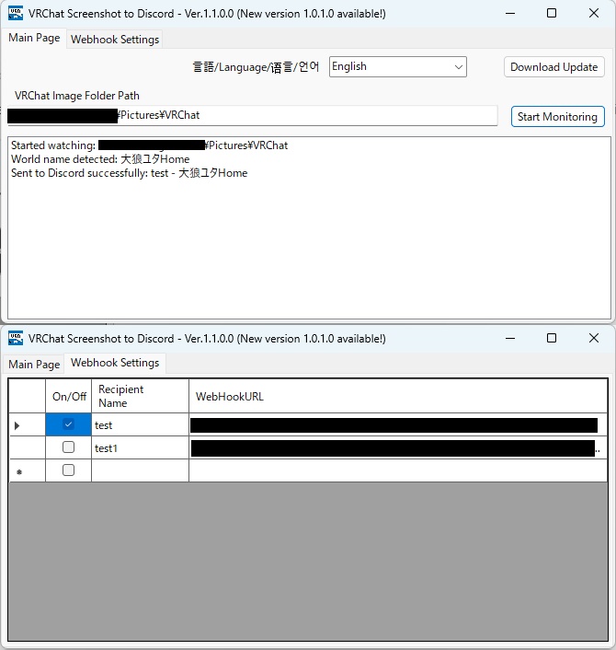
Task: Click the recipient name cell 'test'
Action: pos(140,425)
